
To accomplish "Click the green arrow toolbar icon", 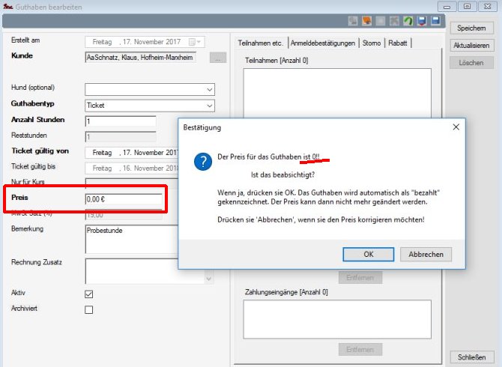I will [x=408, y=22].
